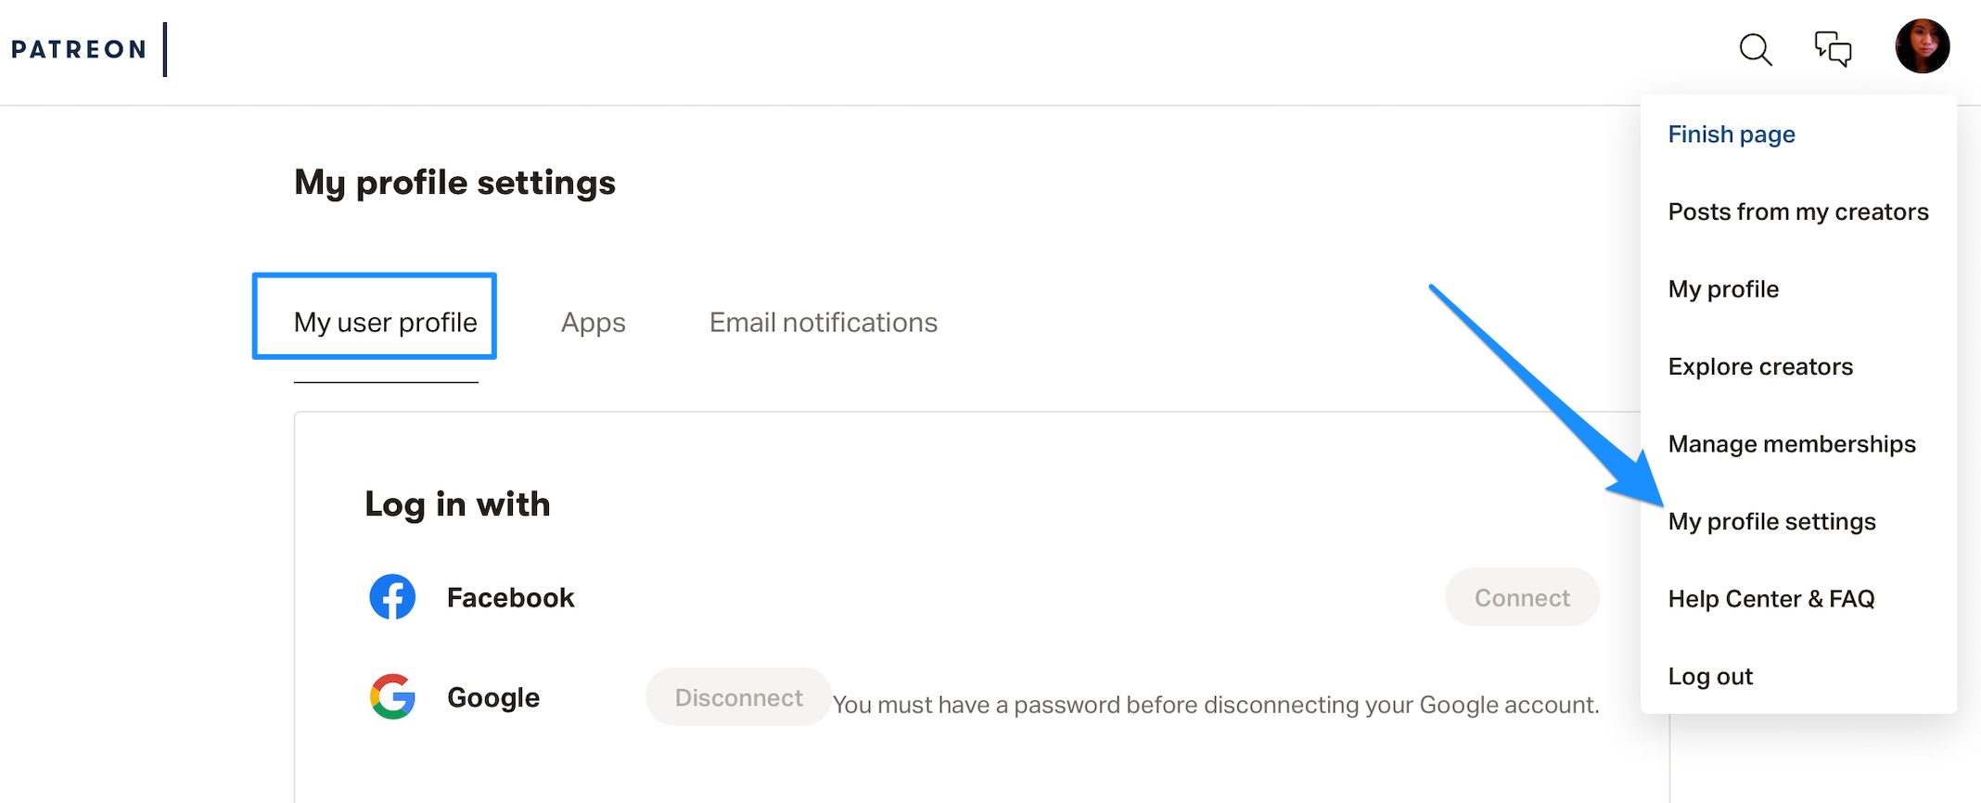Connect the Facebook account

click(x=1522, y=597)
